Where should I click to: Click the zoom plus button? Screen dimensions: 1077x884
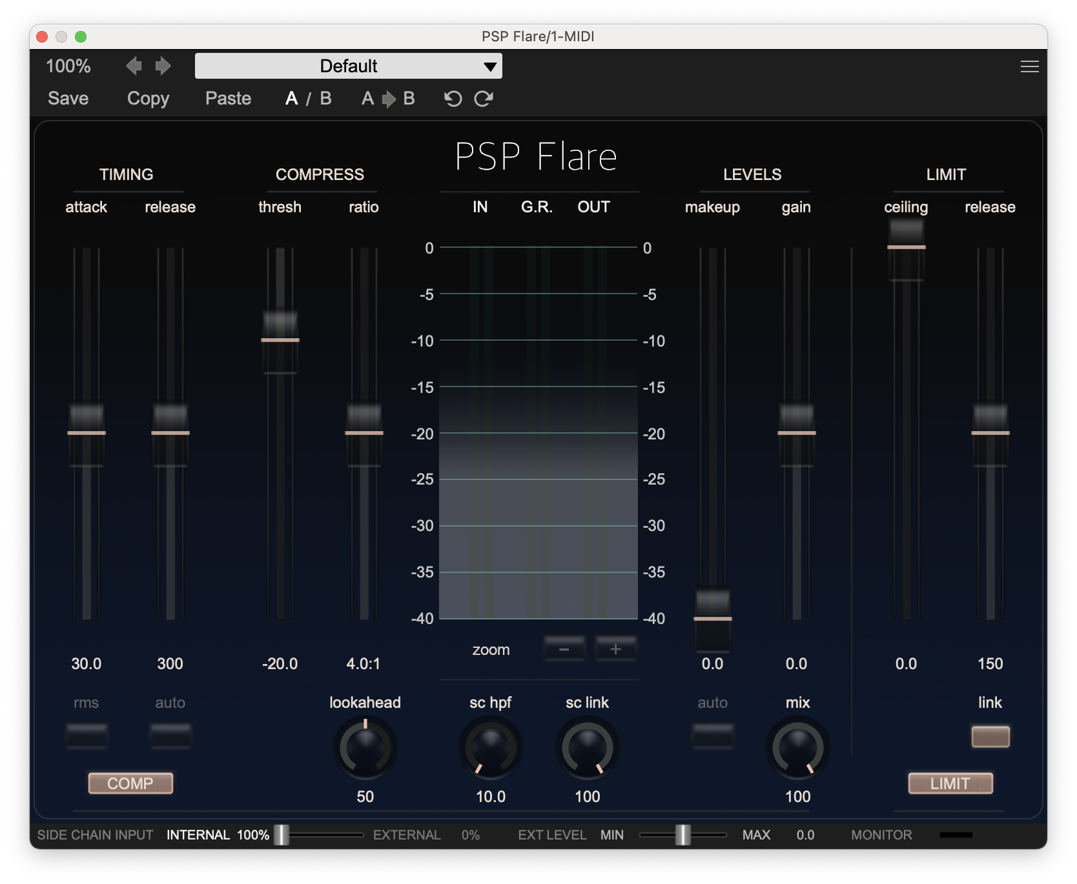tap(615, 649)
